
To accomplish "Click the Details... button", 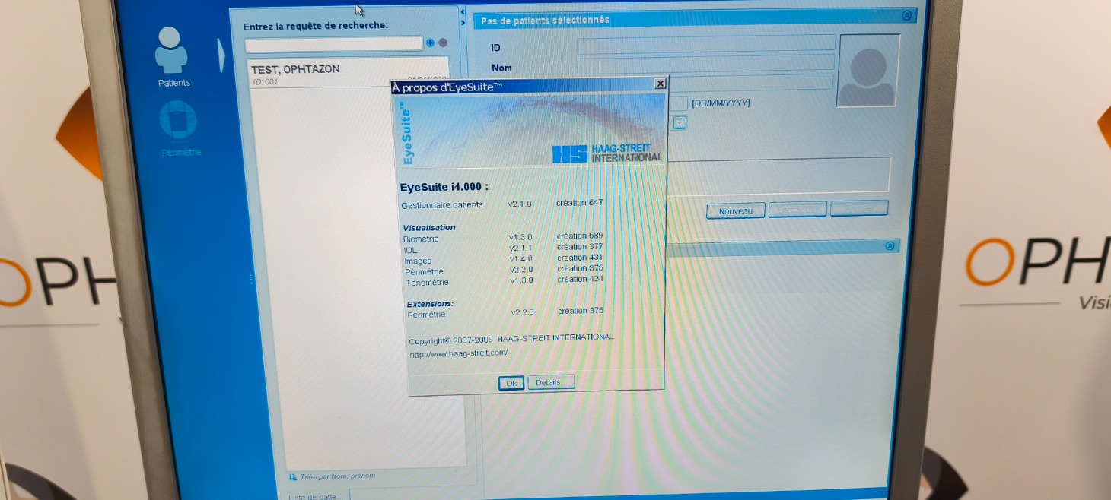I will coord(551,383).
